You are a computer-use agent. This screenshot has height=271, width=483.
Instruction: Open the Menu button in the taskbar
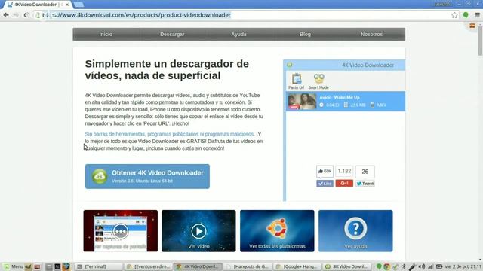pyautogui.click(x=14, y=266)
